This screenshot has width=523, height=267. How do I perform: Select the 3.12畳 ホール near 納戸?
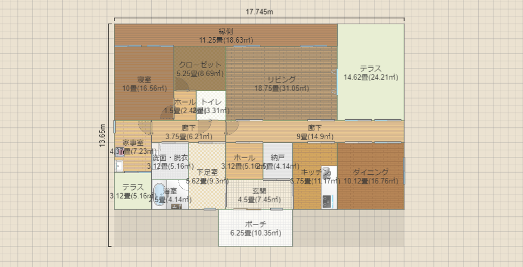pos(245,161)
